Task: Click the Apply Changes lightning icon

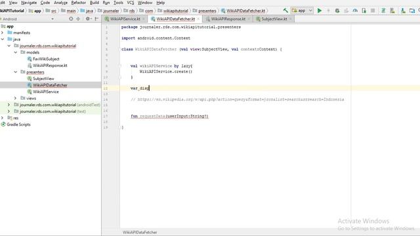Action: [328, 10]
